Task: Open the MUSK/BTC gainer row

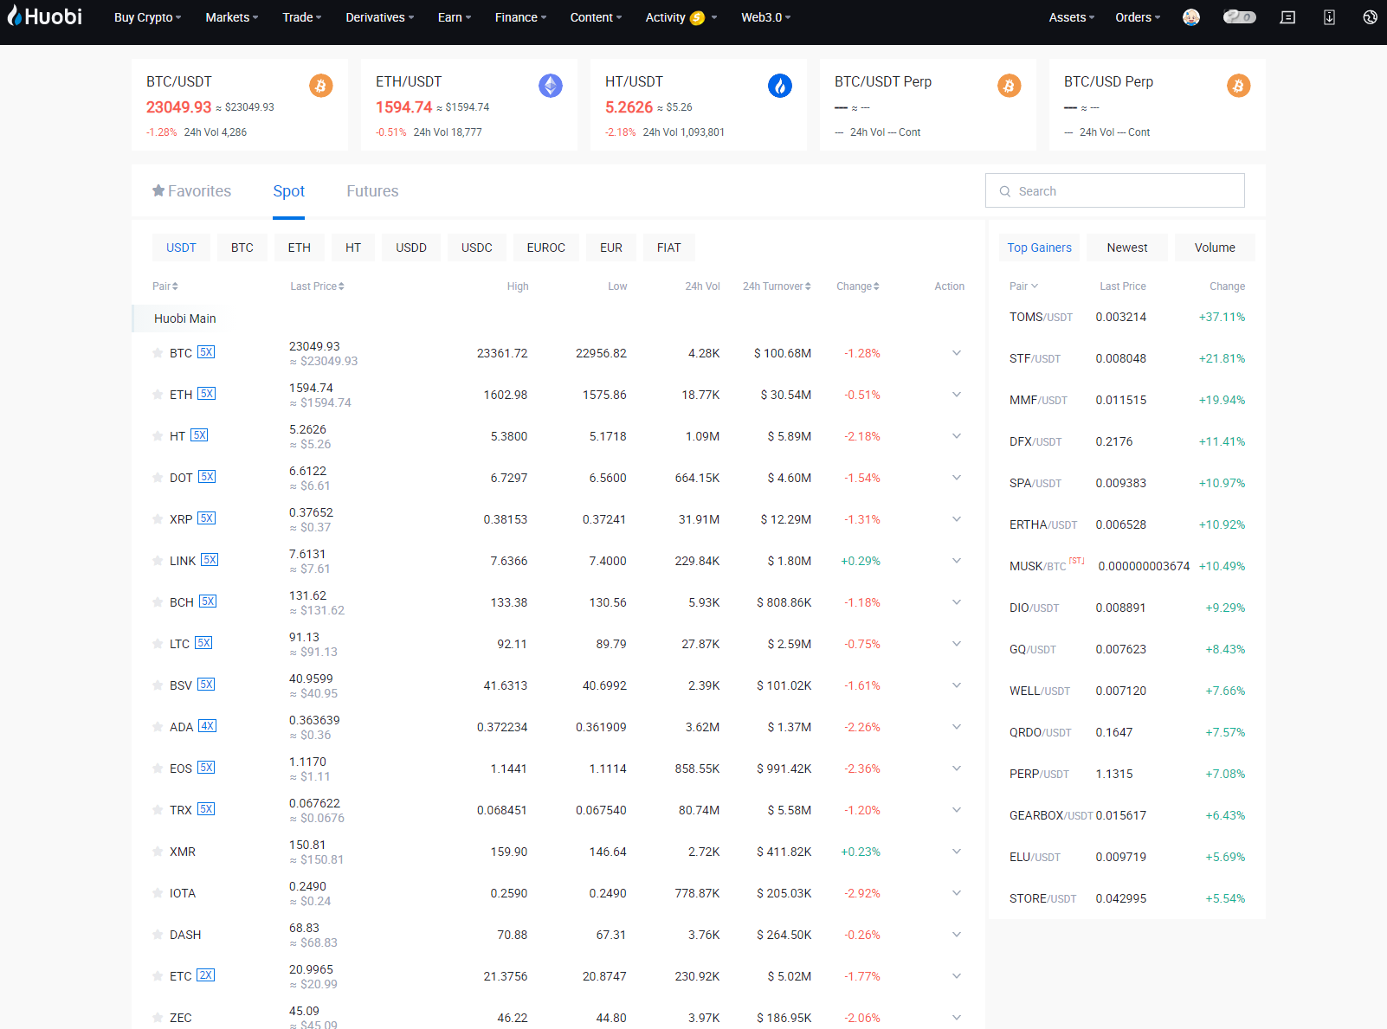Action: coord(1127,566)
